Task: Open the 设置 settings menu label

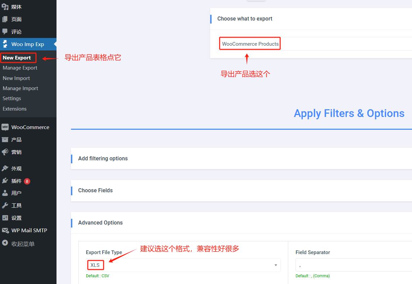Action: click(16, 218)
